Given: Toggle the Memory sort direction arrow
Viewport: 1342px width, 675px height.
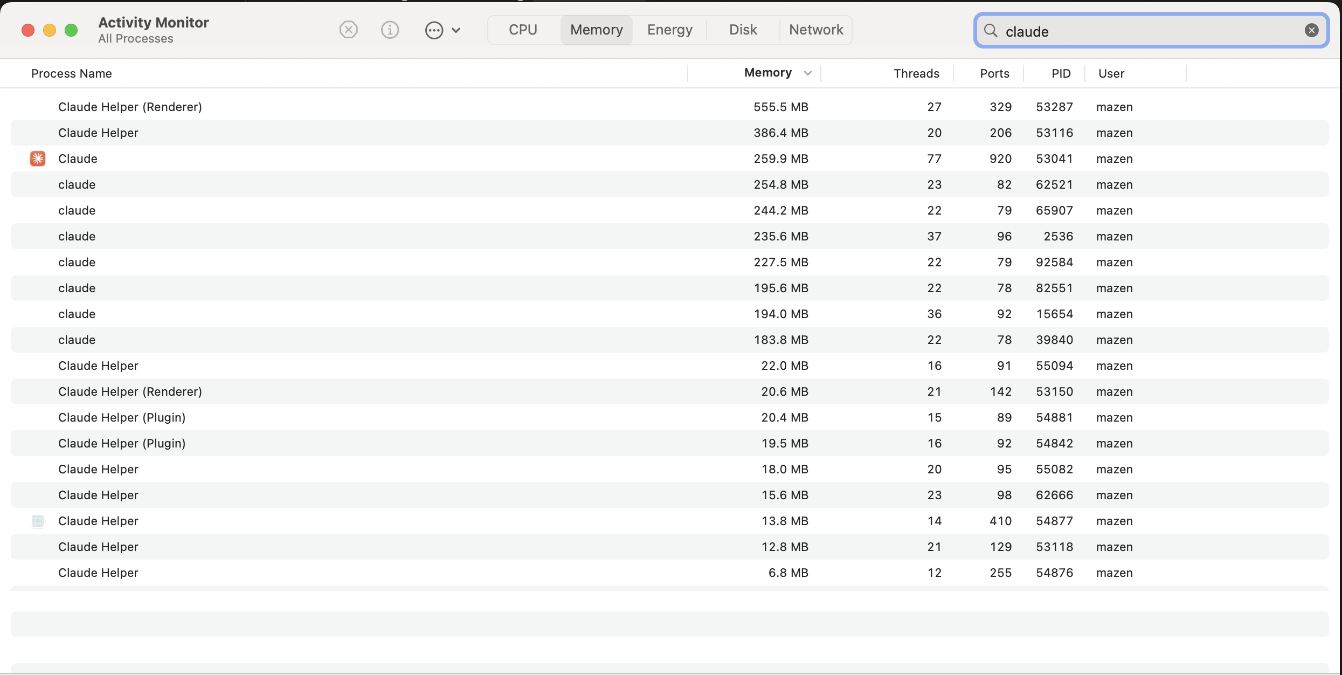Looking at the screenshot, I should [x=807, y=73].
